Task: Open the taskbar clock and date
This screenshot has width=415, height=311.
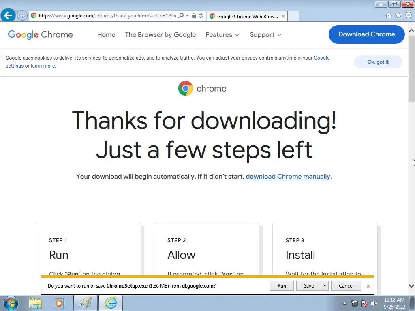Action: 394,303
